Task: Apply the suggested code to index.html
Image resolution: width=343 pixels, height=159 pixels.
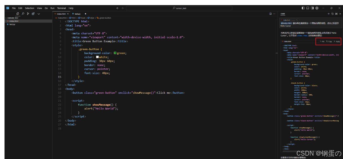Action: pos(337,41)
